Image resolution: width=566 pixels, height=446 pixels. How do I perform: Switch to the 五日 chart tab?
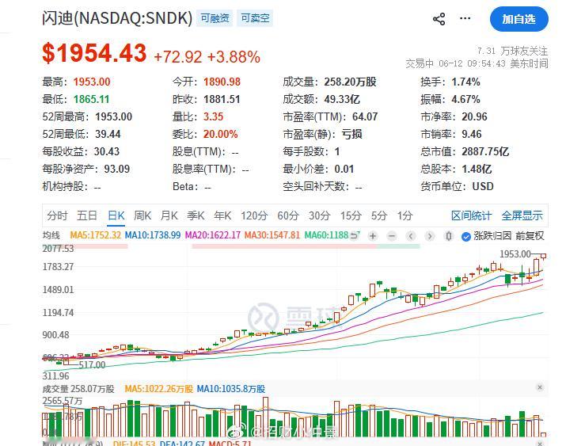[86, 215]
